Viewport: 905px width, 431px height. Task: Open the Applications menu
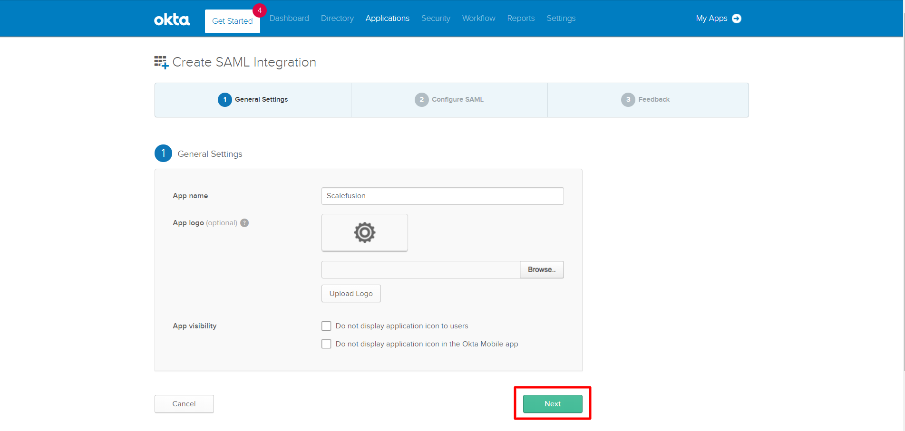tap(388, 18)
